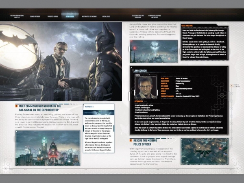Click the orange Attributes header
Viewport: 244px width, 183px height.
click(x=139, y=101)
